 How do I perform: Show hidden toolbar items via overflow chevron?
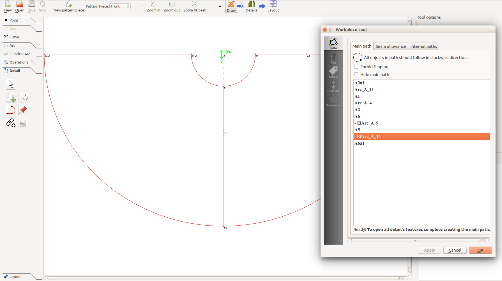220,6
